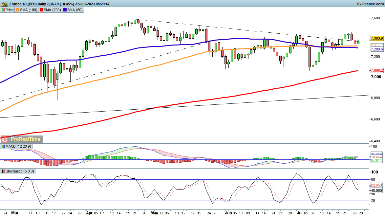Click the Stochastic value label 62.653

click(x=376, y=185)
